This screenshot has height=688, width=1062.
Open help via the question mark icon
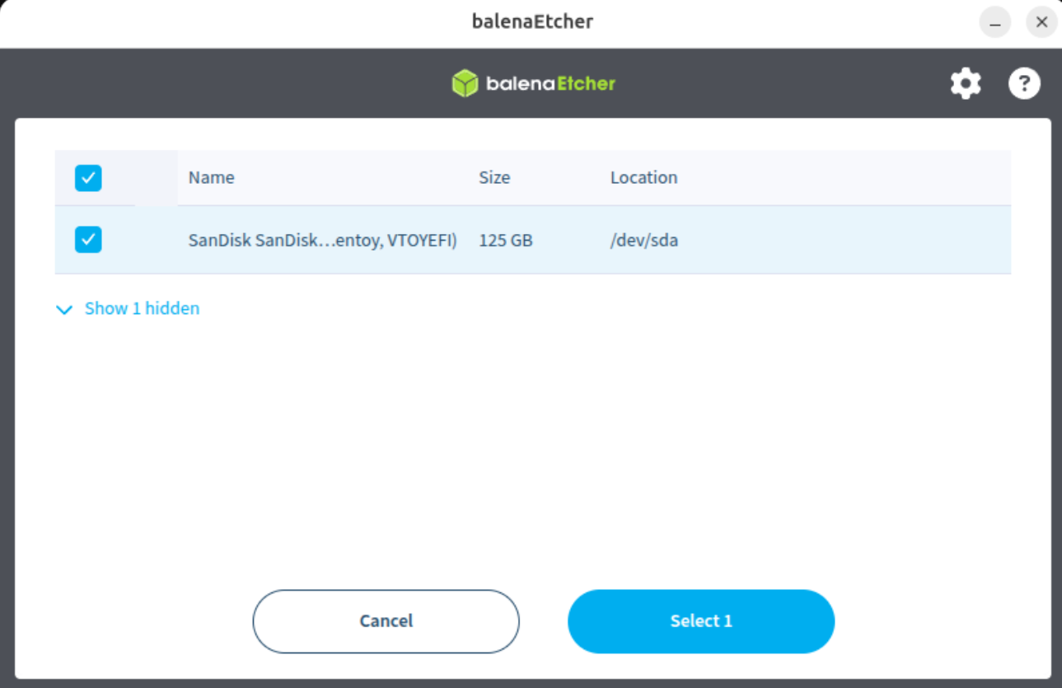(x=1024, y=84)
